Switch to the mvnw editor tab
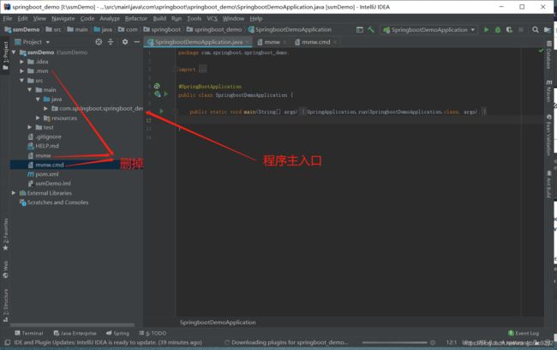Image resolution: width=557 pixels, height=350 pixels. [272, 42]
